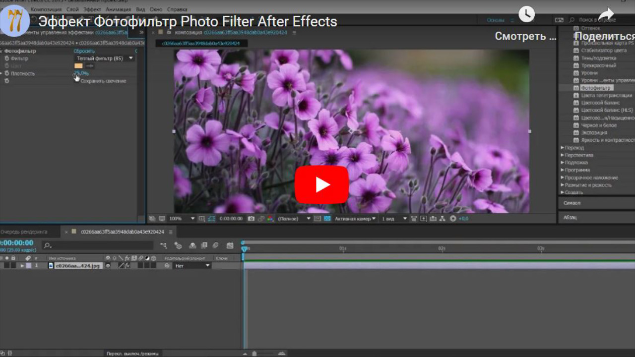Open the Родительский элемент dropdown showing Нет
Viewport: 635px width, 357px height.
[x=191, y=265]
